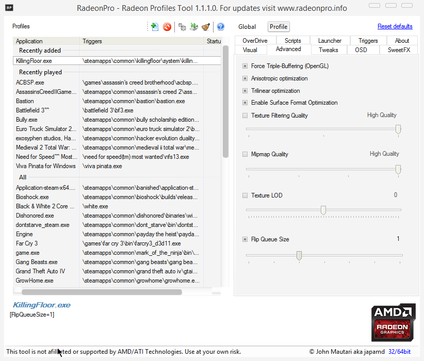This screenshot has width=424, height=361.
Task: Select the Battlefield 3 profile
Action: (117, 110)
